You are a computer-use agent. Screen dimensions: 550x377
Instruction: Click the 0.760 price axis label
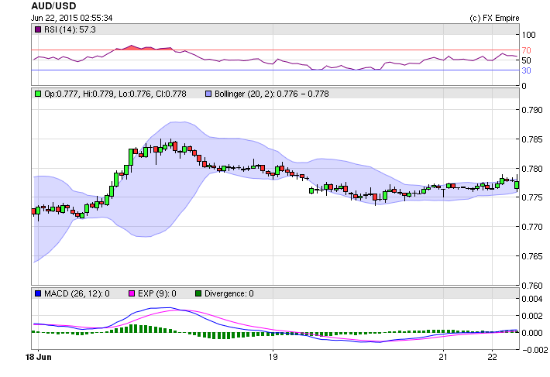(x=532, y=286)
